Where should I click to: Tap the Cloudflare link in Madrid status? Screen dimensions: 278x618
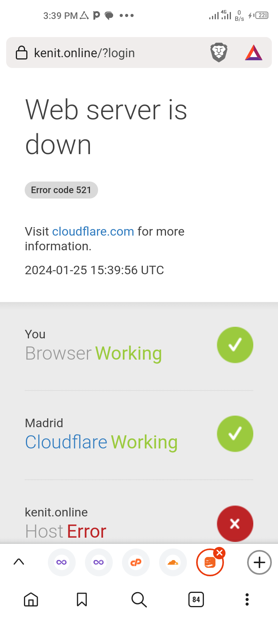point(66,442)
